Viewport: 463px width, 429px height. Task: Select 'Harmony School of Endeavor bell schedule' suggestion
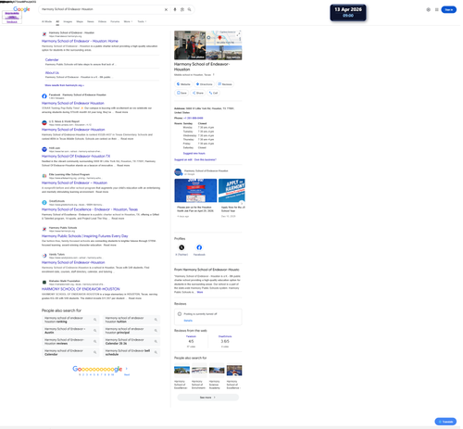131,353
